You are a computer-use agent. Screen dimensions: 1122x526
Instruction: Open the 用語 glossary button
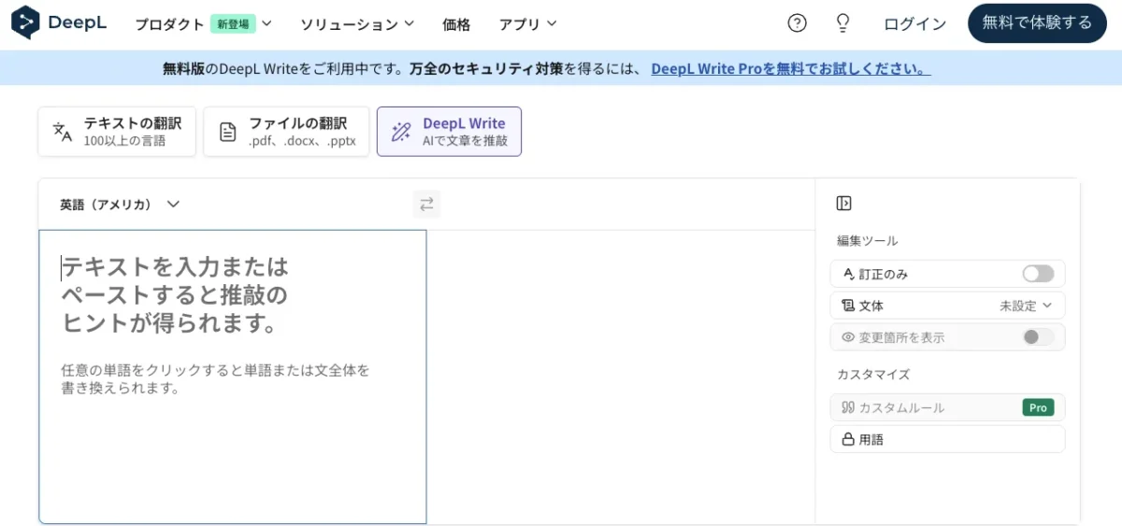[947, 439]
